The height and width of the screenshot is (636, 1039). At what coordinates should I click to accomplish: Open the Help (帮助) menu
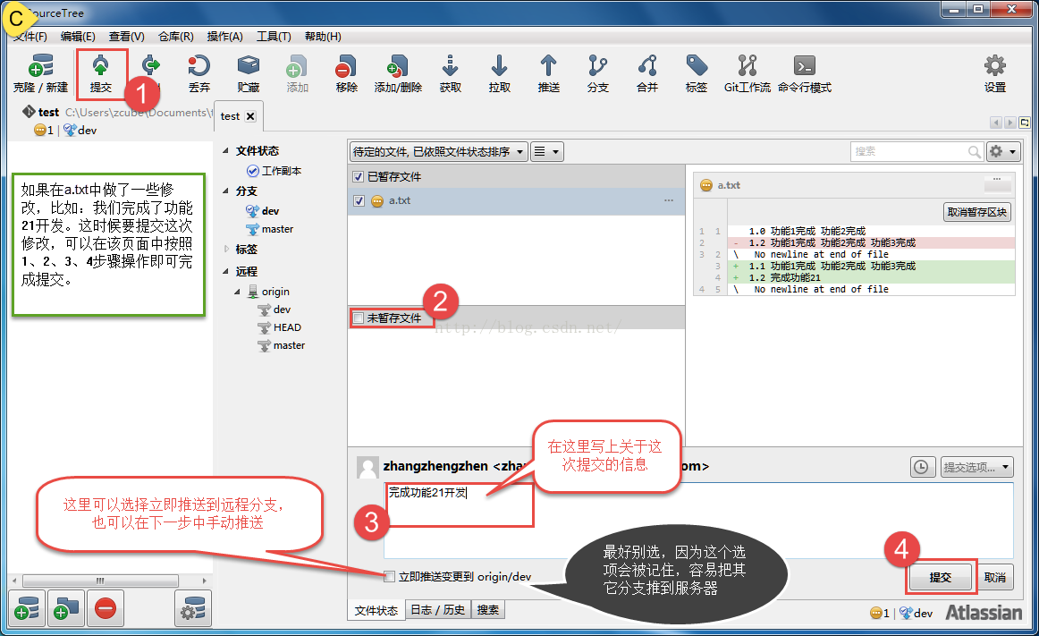[323, 37]
